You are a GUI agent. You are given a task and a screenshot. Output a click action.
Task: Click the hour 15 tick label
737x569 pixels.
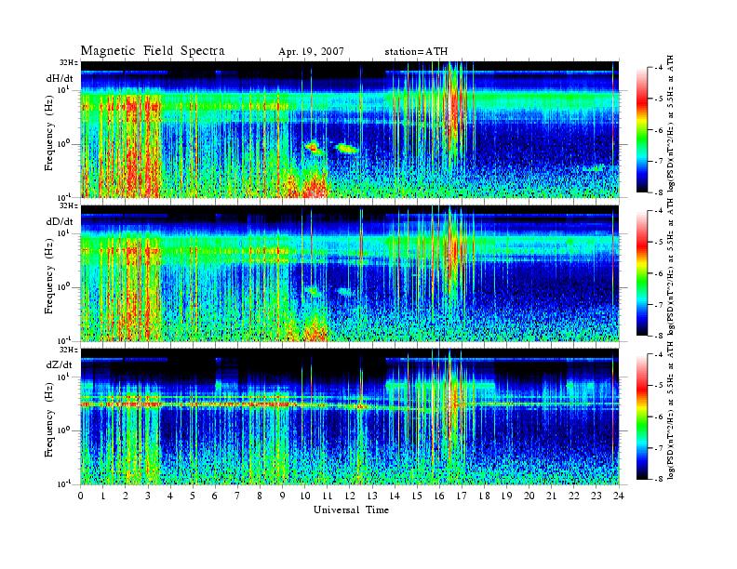click(417, 496)
